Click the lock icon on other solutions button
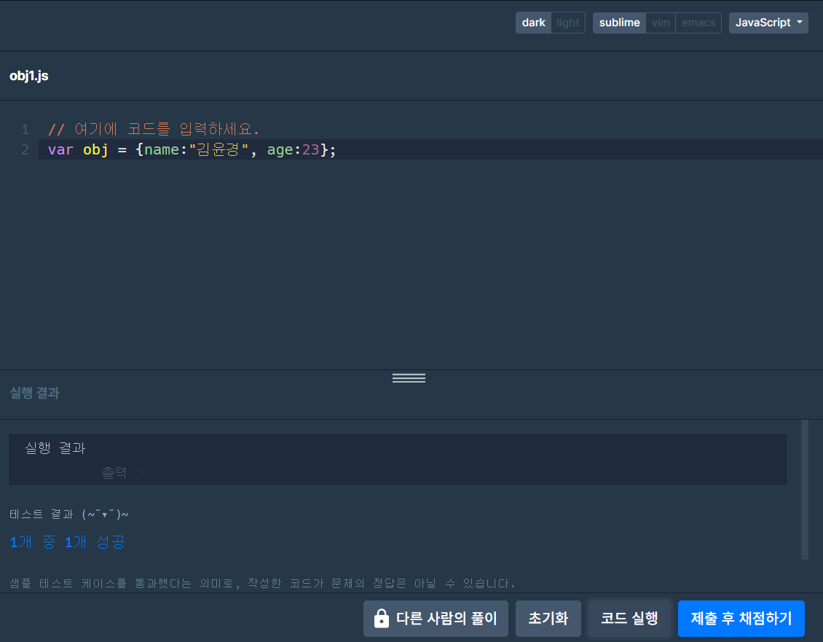The width and height of the screenshot is (823, 642). click(382, 619)
